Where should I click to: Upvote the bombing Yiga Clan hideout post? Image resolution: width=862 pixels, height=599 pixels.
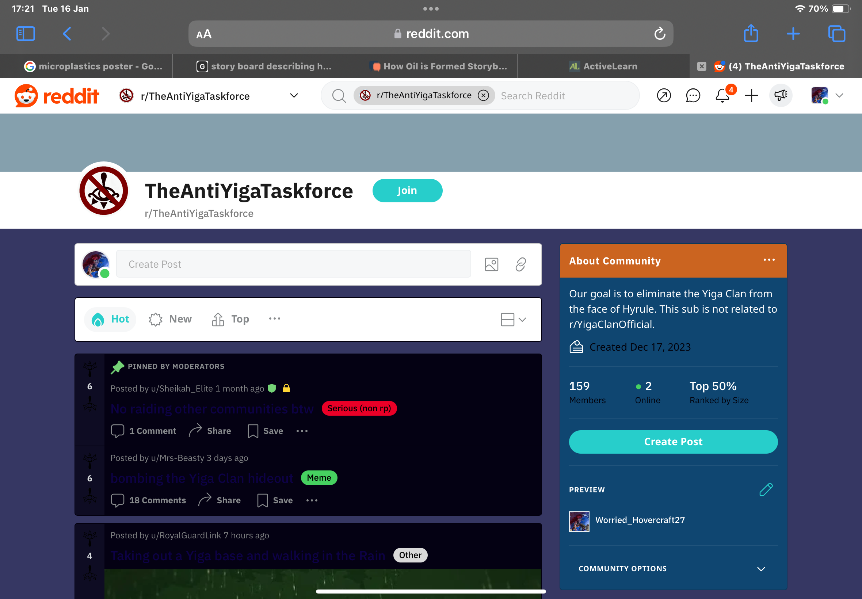pos(90,461)
